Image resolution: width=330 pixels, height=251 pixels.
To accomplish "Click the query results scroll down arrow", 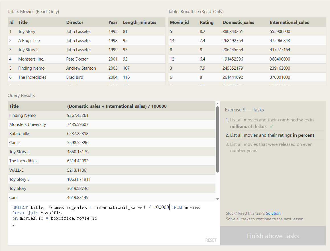I will (218, 199).
